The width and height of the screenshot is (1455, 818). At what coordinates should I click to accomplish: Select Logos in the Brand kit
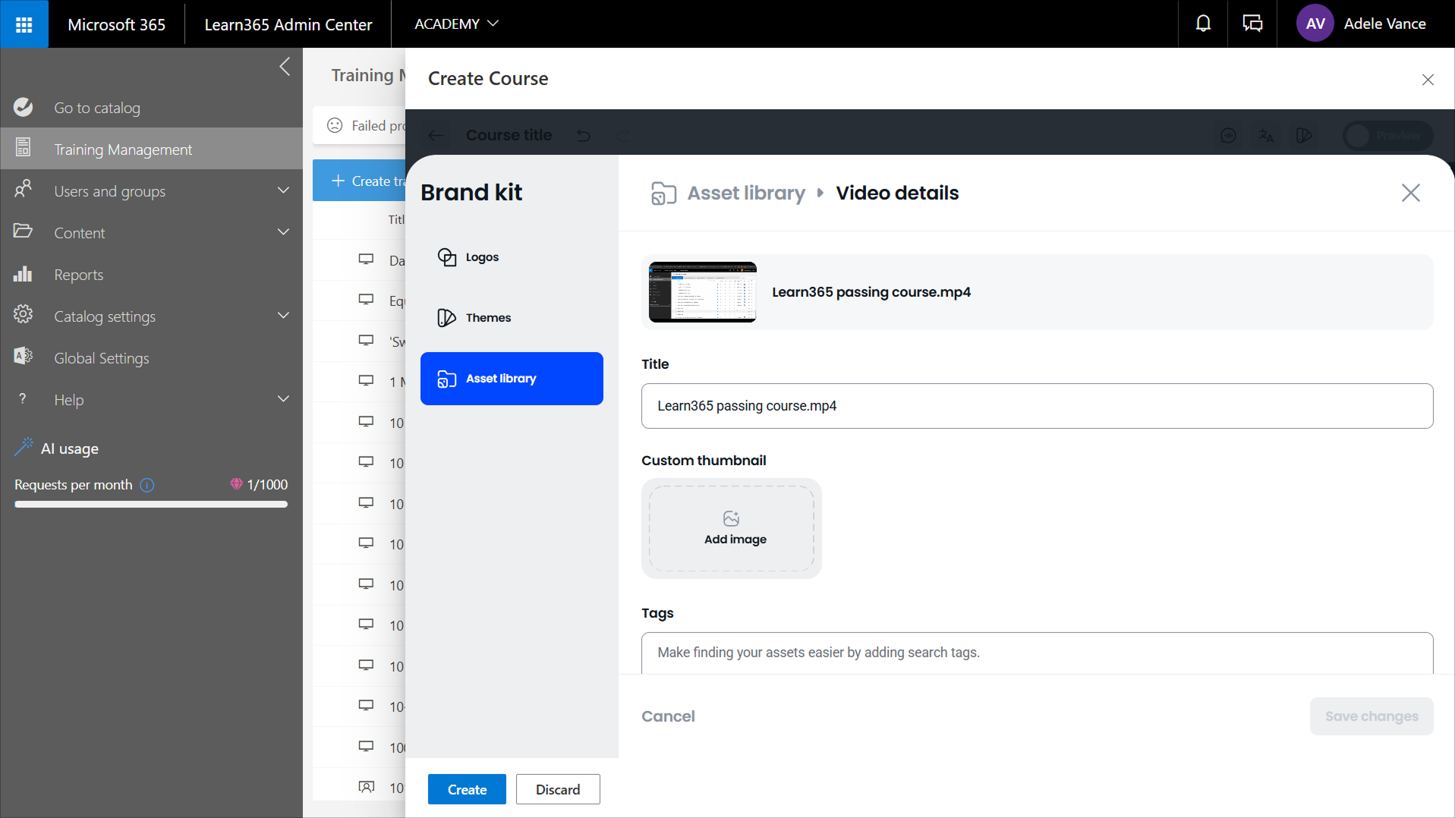[481, 257]
